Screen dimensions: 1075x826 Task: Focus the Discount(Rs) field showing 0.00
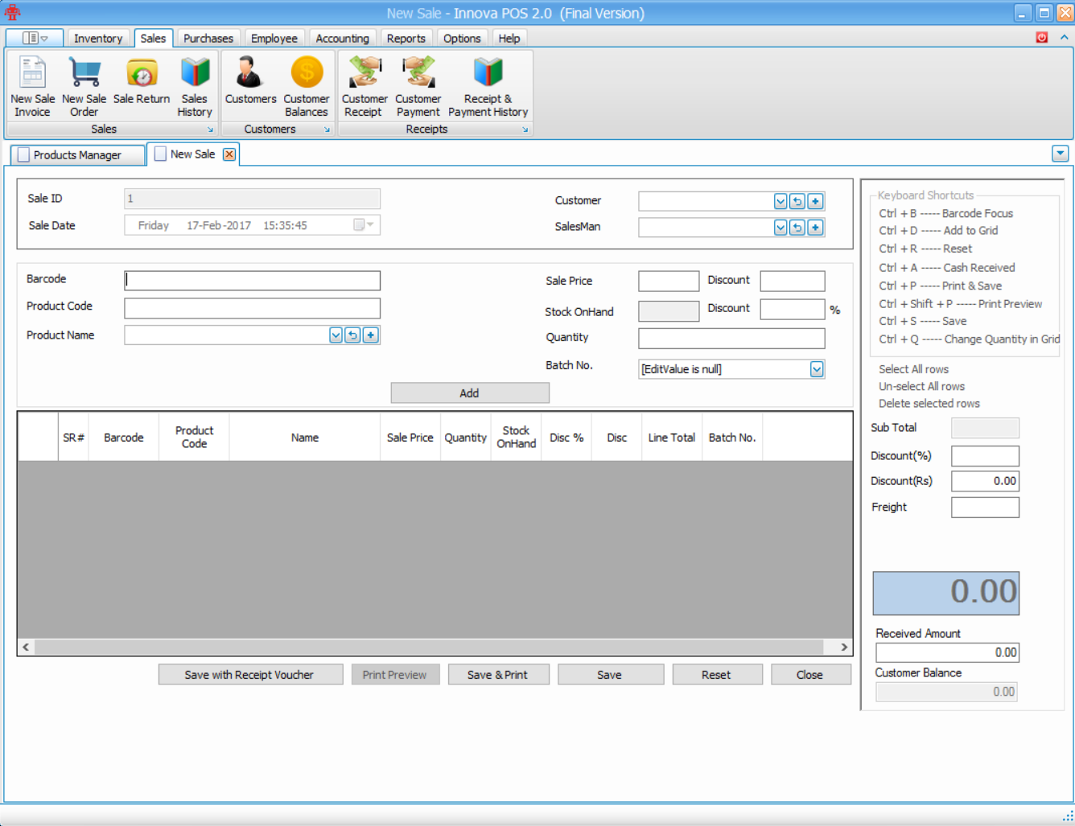tap(985, 481)
